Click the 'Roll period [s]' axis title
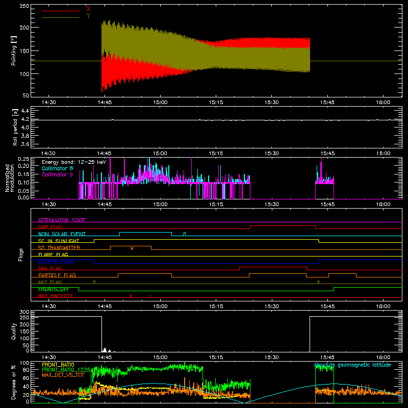This screenshot has width=408, height=408. coord(15,127)
